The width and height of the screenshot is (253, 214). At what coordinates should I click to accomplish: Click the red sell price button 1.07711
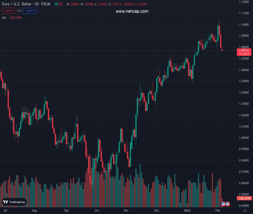click(9, 11)
